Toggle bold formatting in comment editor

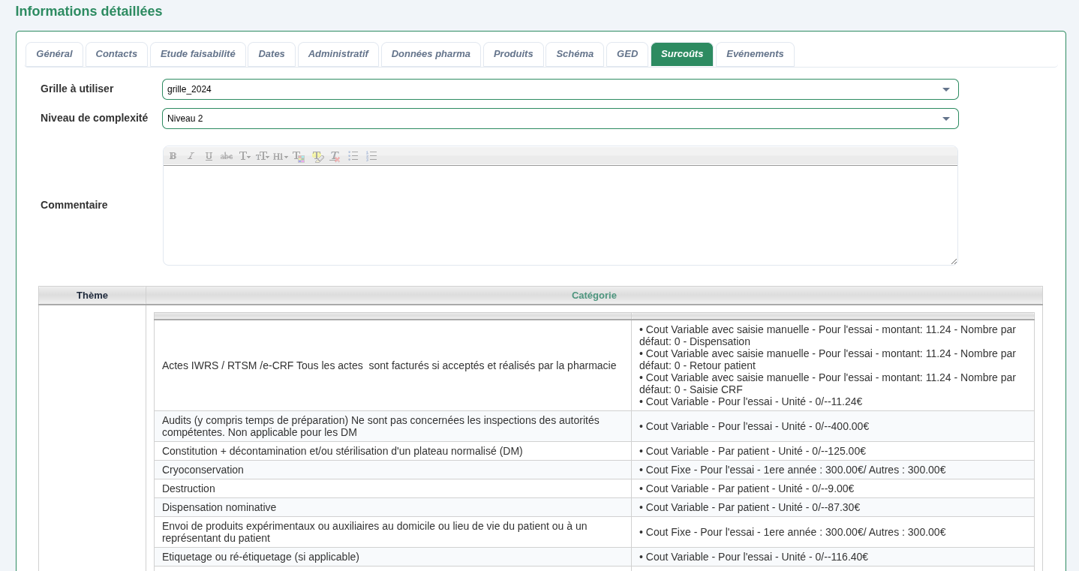[173, 156]
